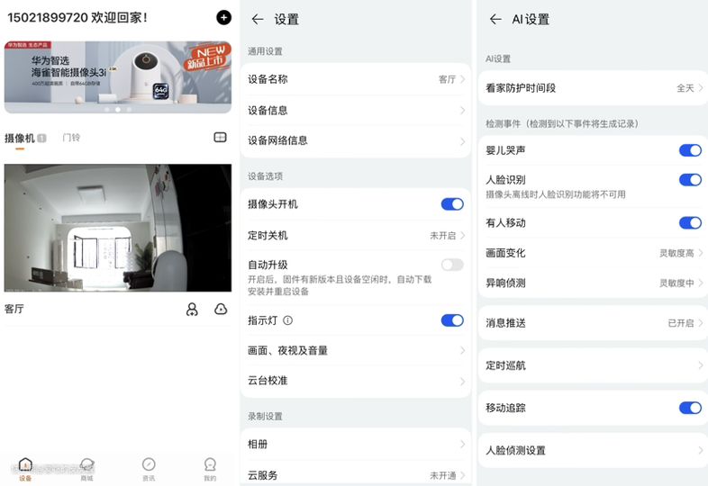Tap the info icon next to 指示灯
The width and height of the screenshot is (708, 486).
287,320
